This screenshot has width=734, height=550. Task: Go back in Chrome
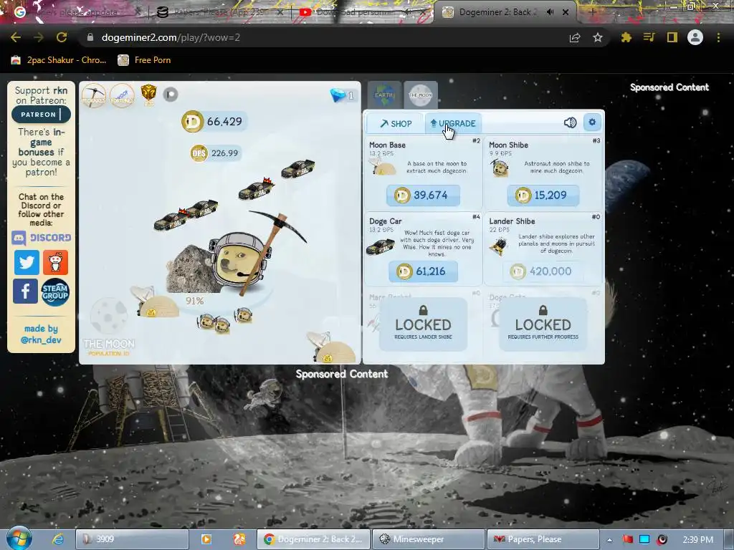(x=16, y=37)
